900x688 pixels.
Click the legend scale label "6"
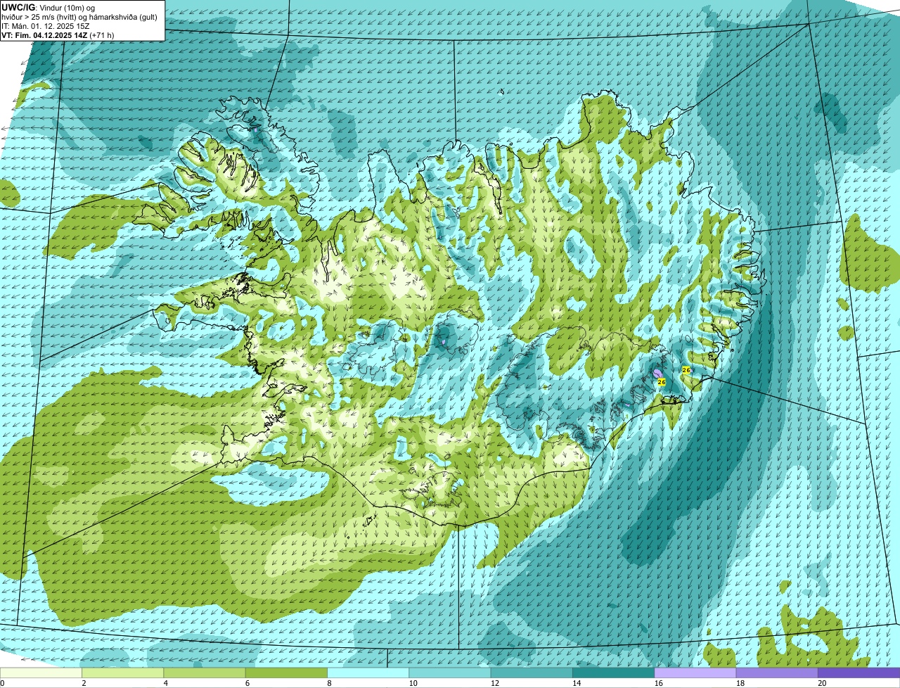(x=247, y=683)
